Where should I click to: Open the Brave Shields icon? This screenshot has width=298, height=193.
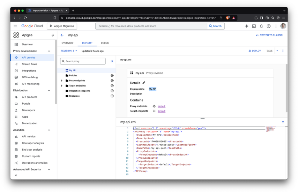pyautogui.click(x=228, y=18)
